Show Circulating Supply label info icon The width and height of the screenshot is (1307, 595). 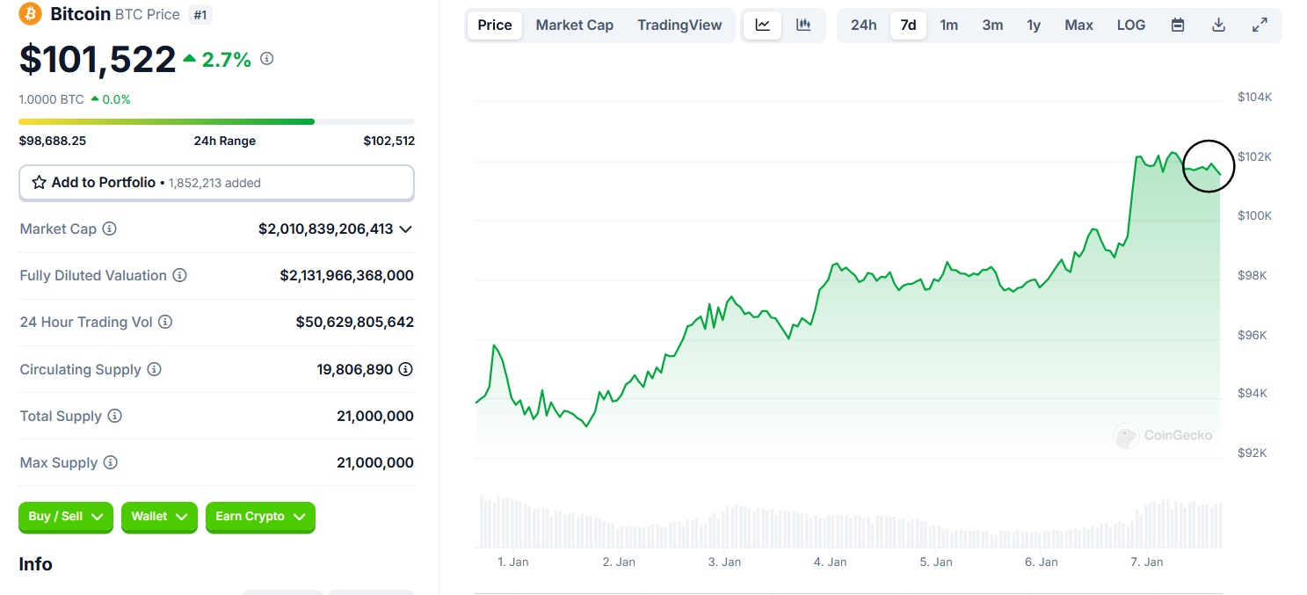click(x=154, y=369)
